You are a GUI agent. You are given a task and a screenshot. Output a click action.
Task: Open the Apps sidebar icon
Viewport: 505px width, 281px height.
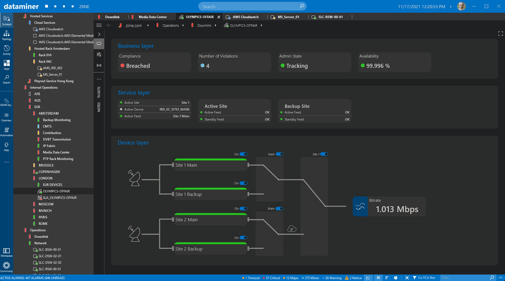[x=6, y=65]
